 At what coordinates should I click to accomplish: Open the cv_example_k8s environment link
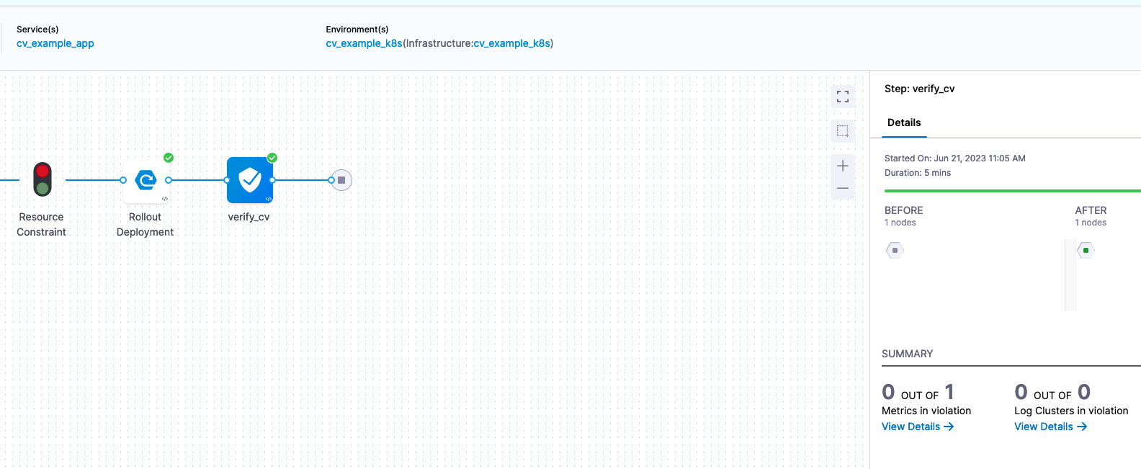(364, 43)
